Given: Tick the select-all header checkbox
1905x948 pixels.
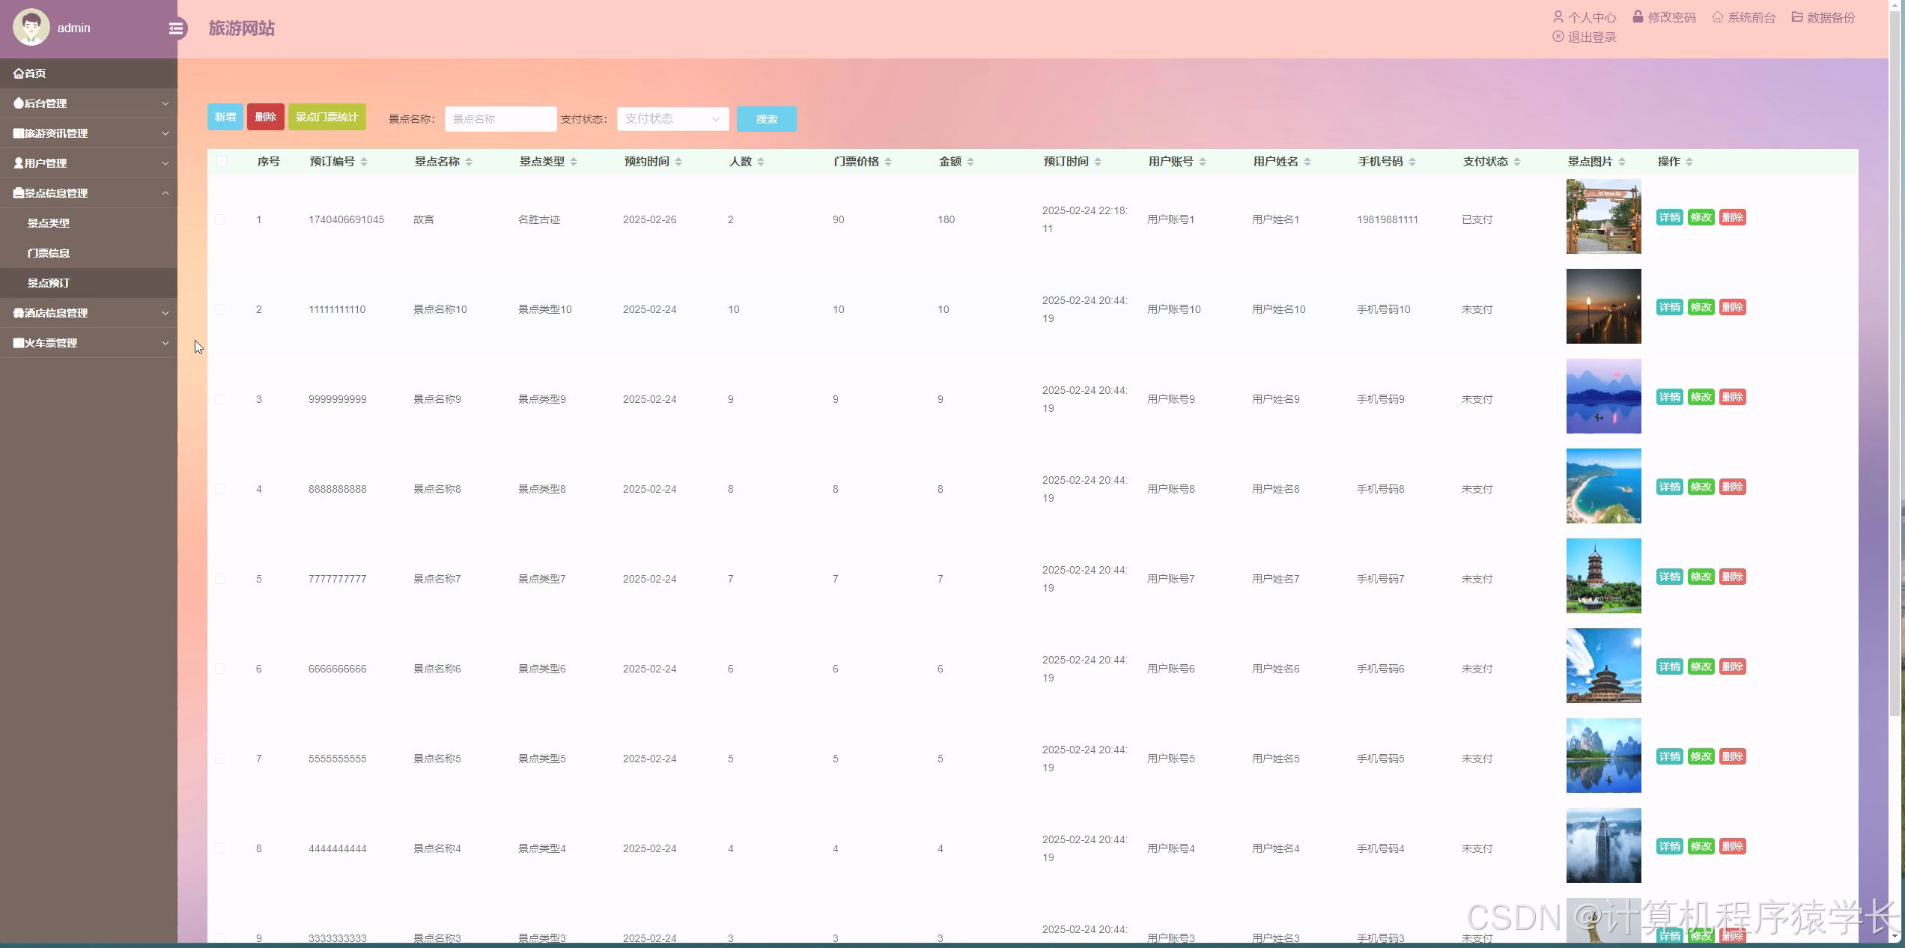Looking at the screenshot, I should pyautogui.click(x=221, y=162).
